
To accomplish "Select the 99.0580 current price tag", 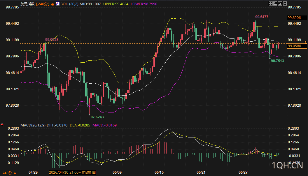I will [x=297, y=46].
